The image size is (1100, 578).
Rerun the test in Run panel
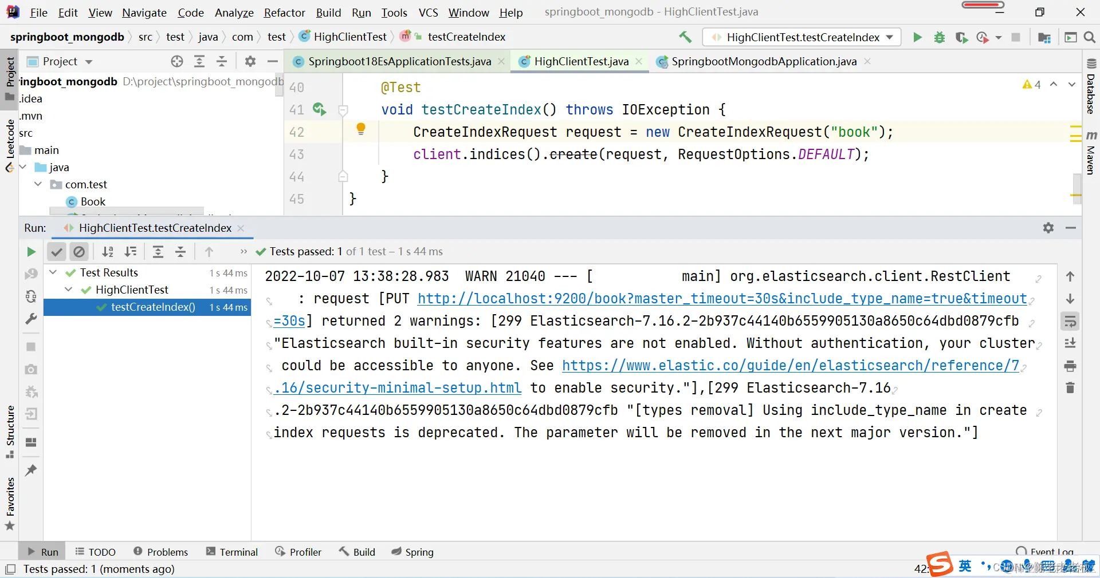(31, 252)
